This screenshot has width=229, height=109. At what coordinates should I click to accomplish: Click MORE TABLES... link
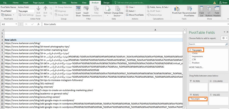tap(196, 67)
